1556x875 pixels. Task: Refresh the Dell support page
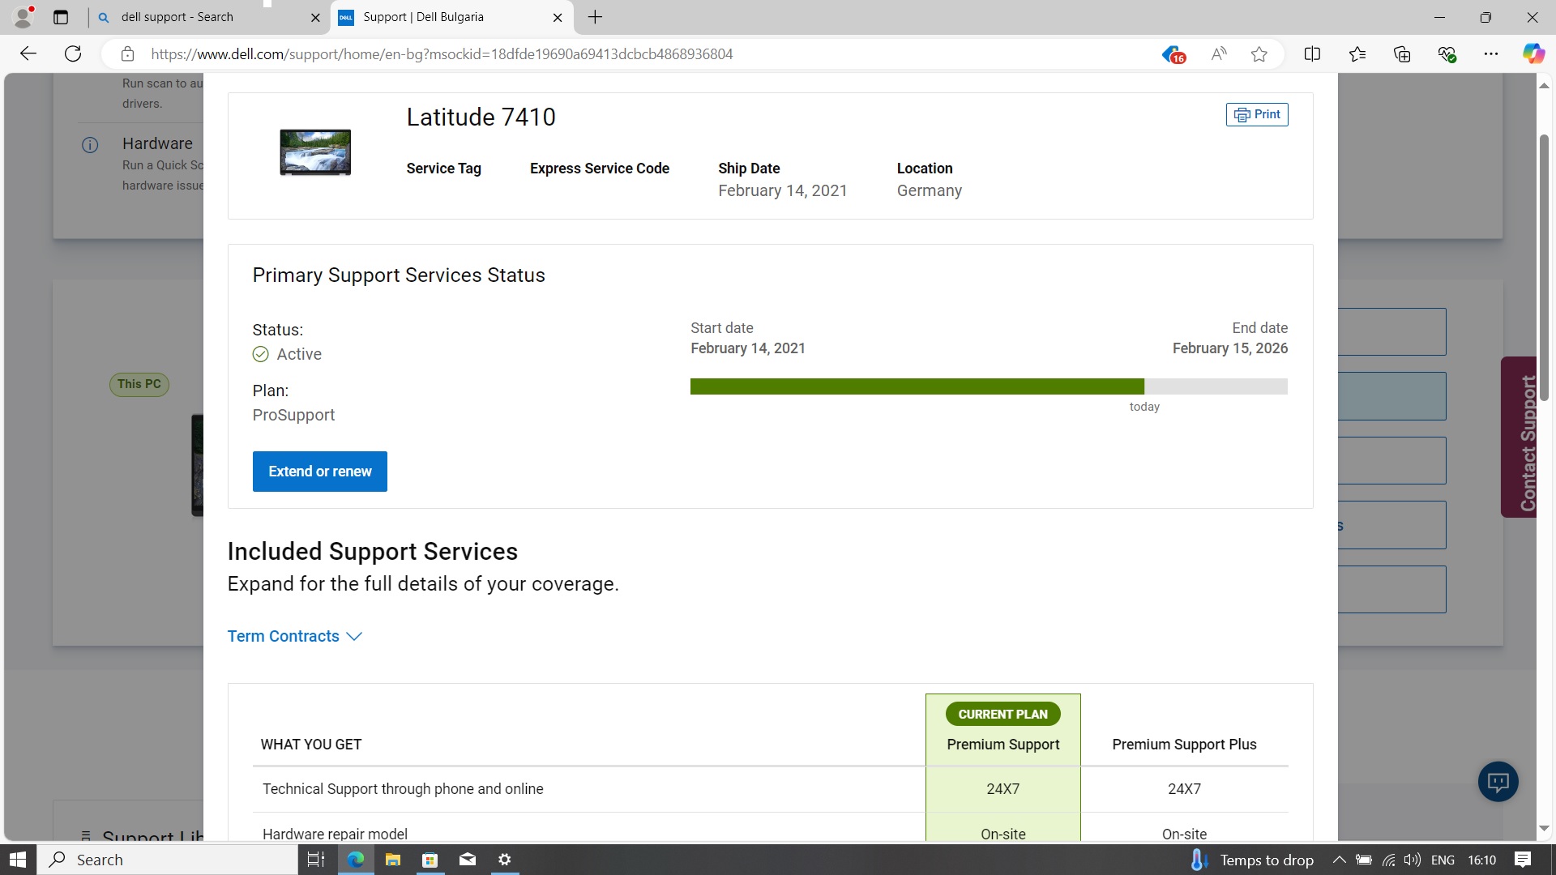click(x=73, y=54)
